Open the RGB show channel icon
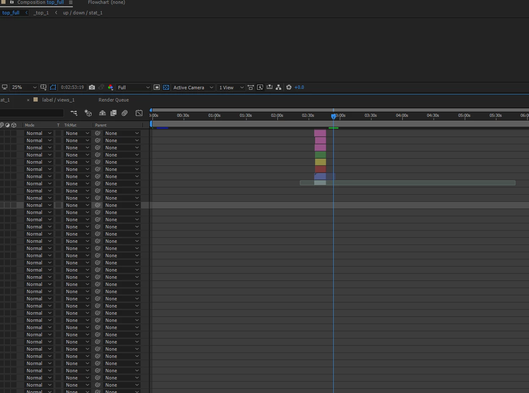The height and width of the screenshot is (393, 529). 111,87
